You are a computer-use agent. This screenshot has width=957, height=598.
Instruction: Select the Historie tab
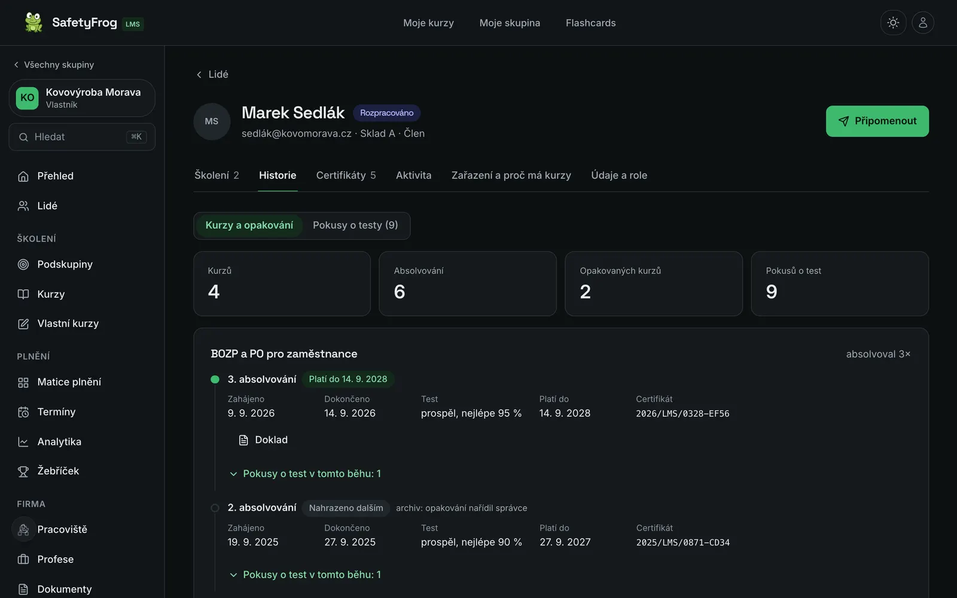(278, 175)
